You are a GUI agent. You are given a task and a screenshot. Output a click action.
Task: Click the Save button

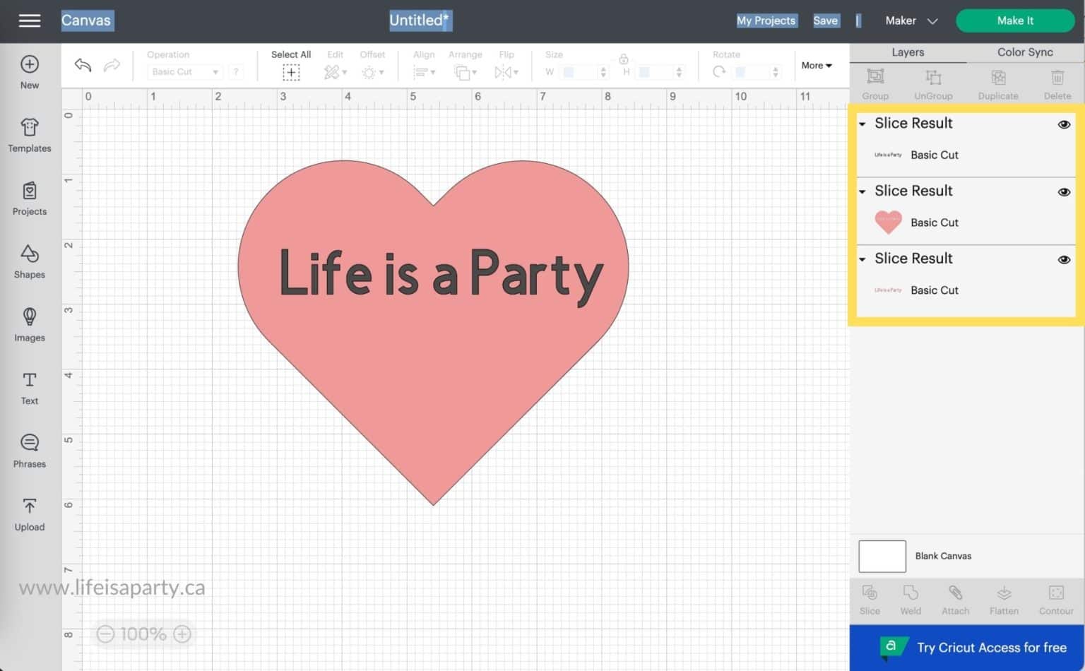tap(825, 20)
